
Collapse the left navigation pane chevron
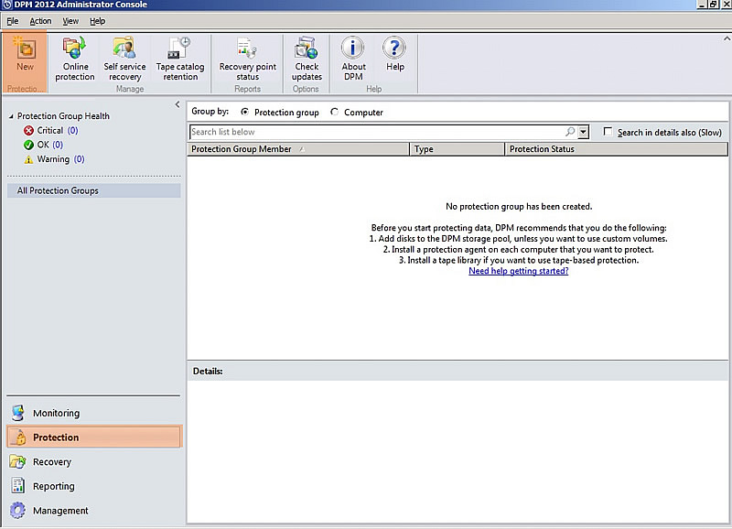click(178, 105)
